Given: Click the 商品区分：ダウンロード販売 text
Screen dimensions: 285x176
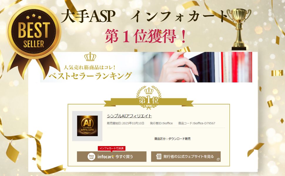Looking at the screenshot, I should (172, 139).
